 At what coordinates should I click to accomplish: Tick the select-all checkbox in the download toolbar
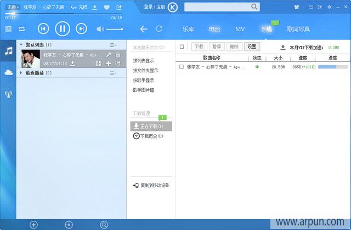coord(182,47)
